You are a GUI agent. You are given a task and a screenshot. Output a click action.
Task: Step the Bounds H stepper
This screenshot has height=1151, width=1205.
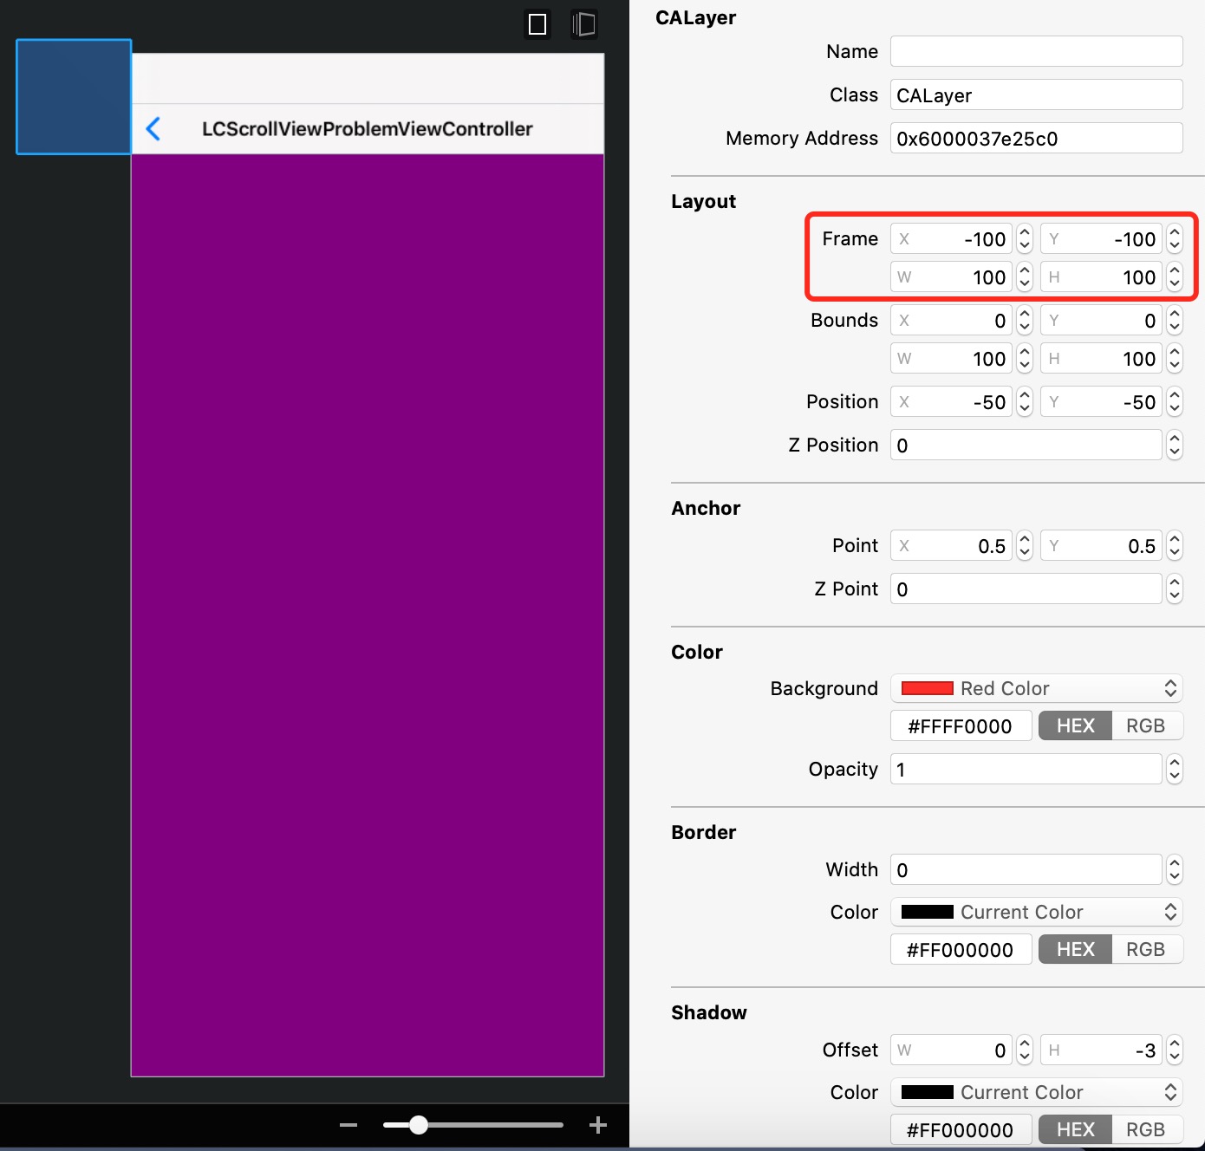1175,358
